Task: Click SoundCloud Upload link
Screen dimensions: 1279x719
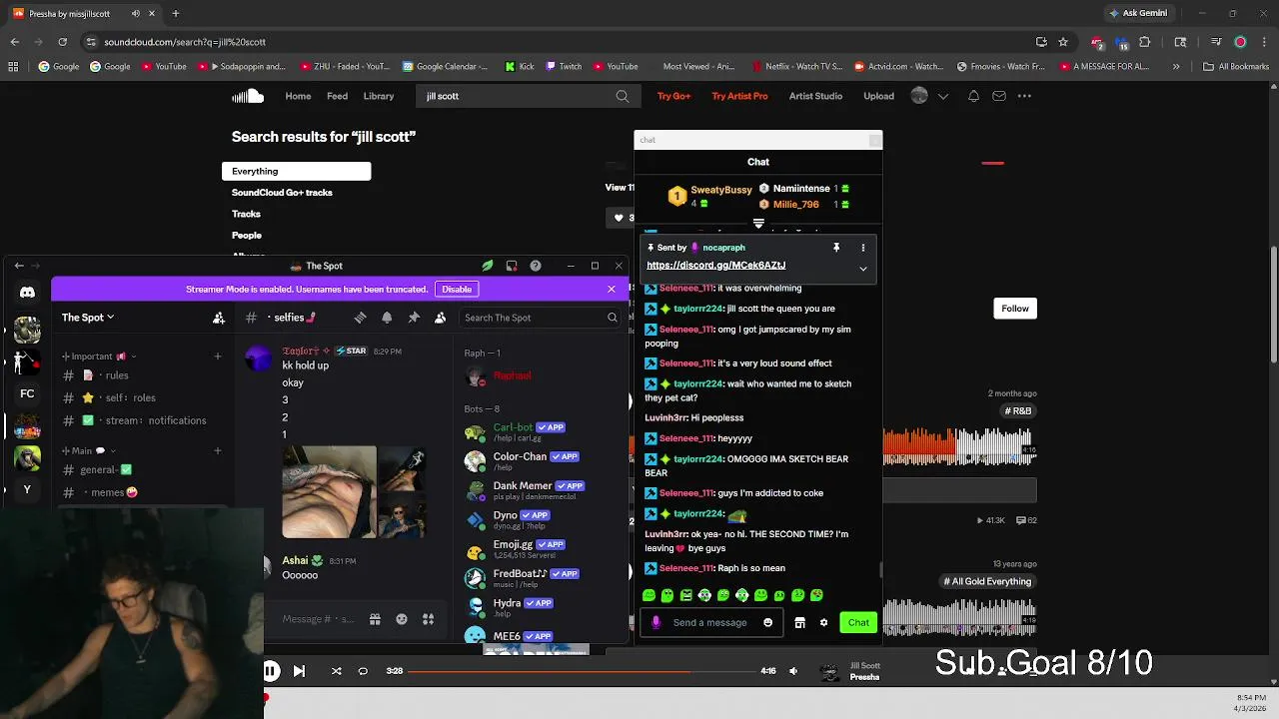Action: pos(879,96)
